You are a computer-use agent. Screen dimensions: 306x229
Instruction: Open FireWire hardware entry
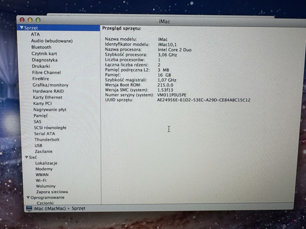[x=41, y=79]
